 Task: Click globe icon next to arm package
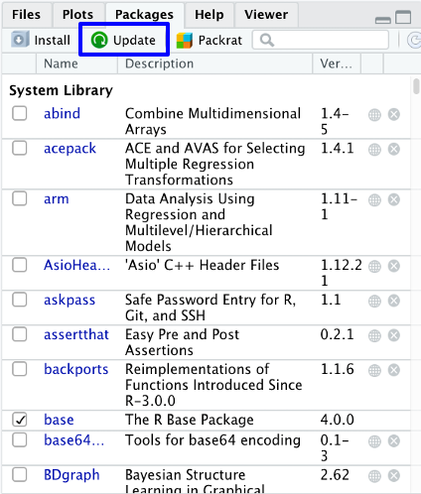(x=374, y=199)
